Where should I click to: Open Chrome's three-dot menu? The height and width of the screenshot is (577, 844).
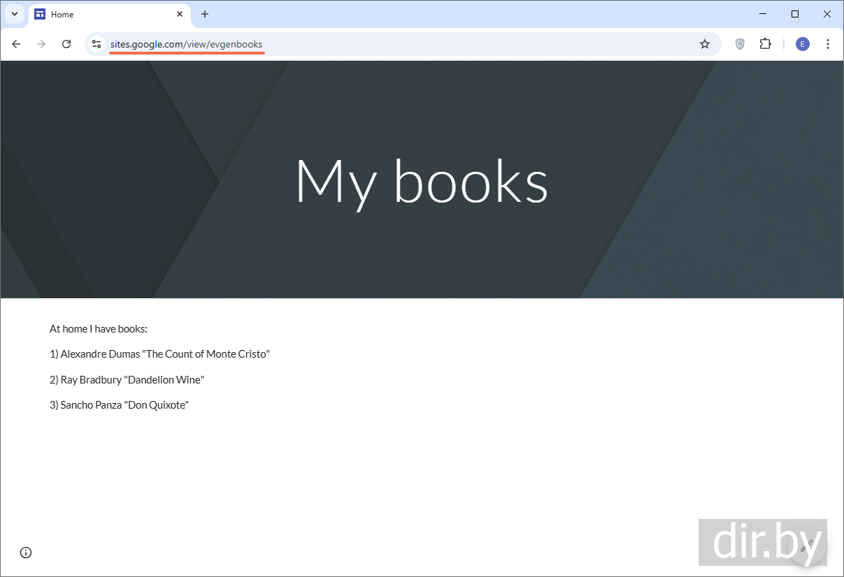828,44
